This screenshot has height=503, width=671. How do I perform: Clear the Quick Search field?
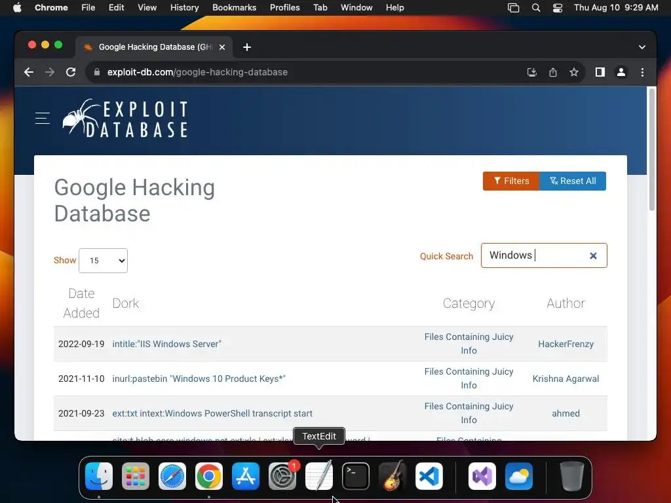(593, 256)
